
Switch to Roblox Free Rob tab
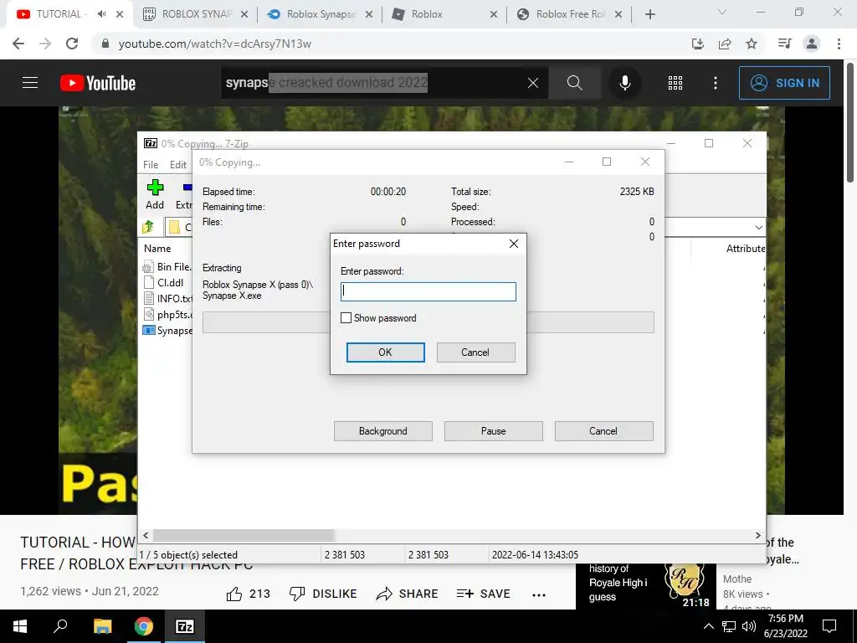(569, 14)
